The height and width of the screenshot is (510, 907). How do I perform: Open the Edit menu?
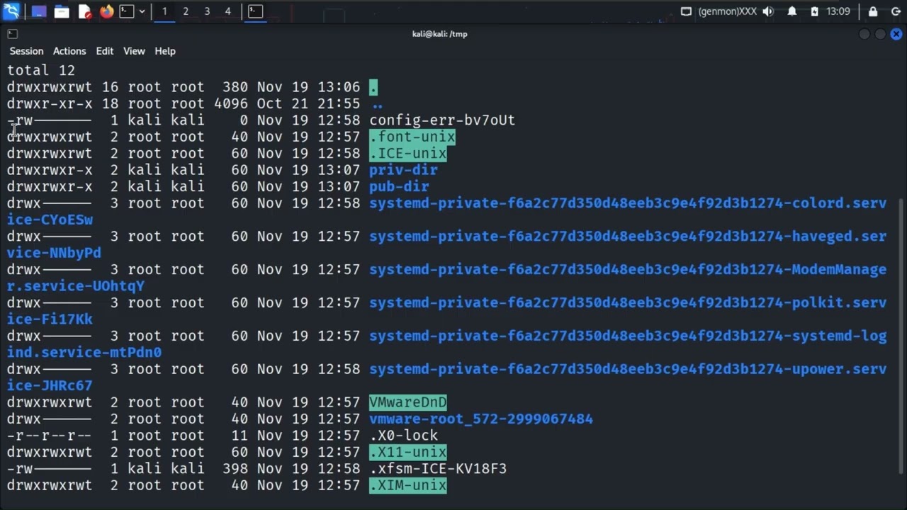pyautogui.click(x=105, y=51)
